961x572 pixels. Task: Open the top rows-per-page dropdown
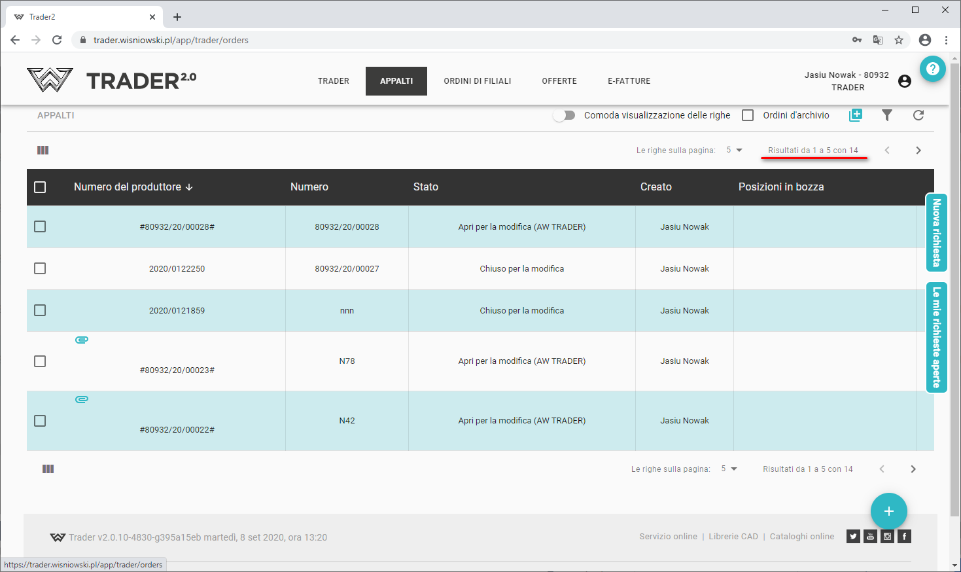734,150
